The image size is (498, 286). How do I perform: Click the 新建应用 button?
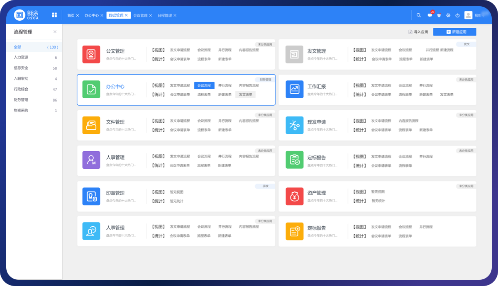[x=454, y=32]
